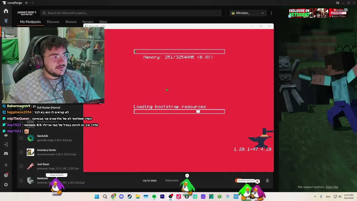Click the bootstrap resources loading bar

179,112
